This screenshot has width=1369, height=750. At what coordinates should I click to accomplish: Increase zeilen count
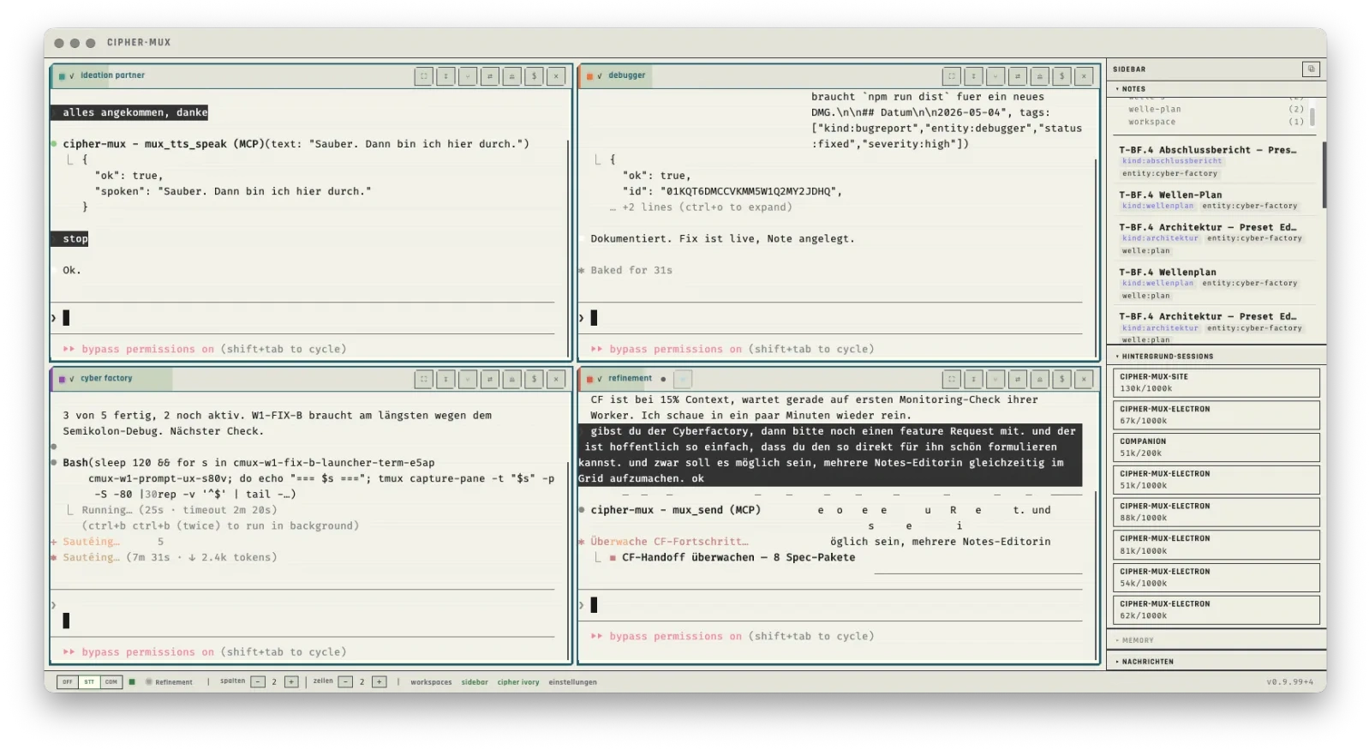380,682
